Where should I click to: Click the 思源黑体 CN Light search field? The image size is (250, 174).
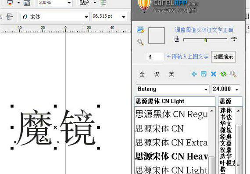pos(175,101)
